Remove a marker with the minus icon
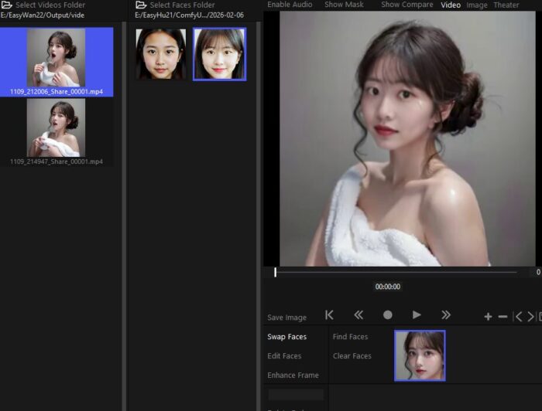 (503, 317)
